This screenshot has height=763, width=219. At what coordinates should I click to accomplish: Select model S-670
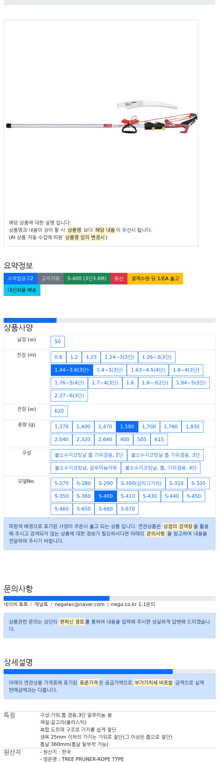(128, 509)
